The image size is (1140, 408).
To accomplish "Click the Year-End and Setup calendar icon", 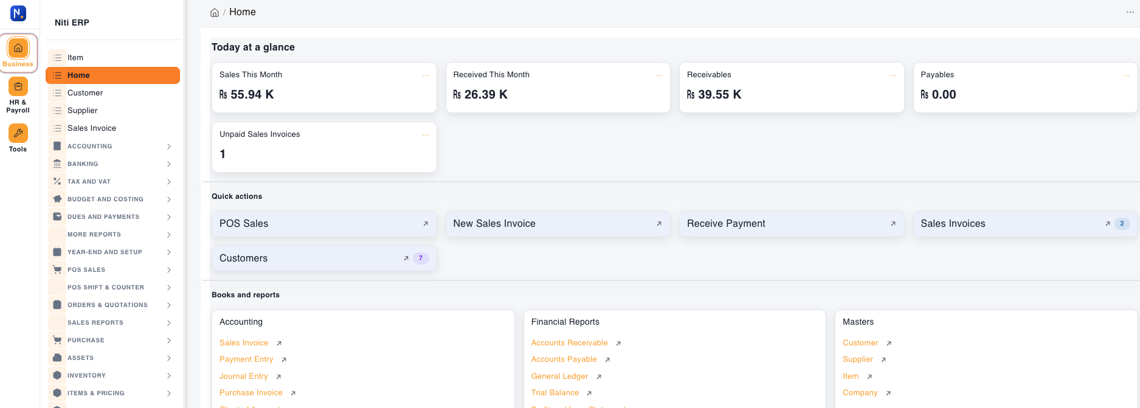I will [57, 252].
